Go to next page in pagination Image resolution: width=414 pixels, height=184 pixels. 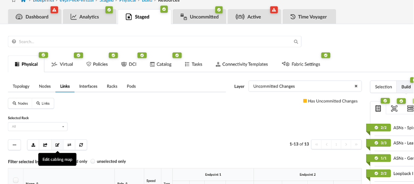pos(347,144)
